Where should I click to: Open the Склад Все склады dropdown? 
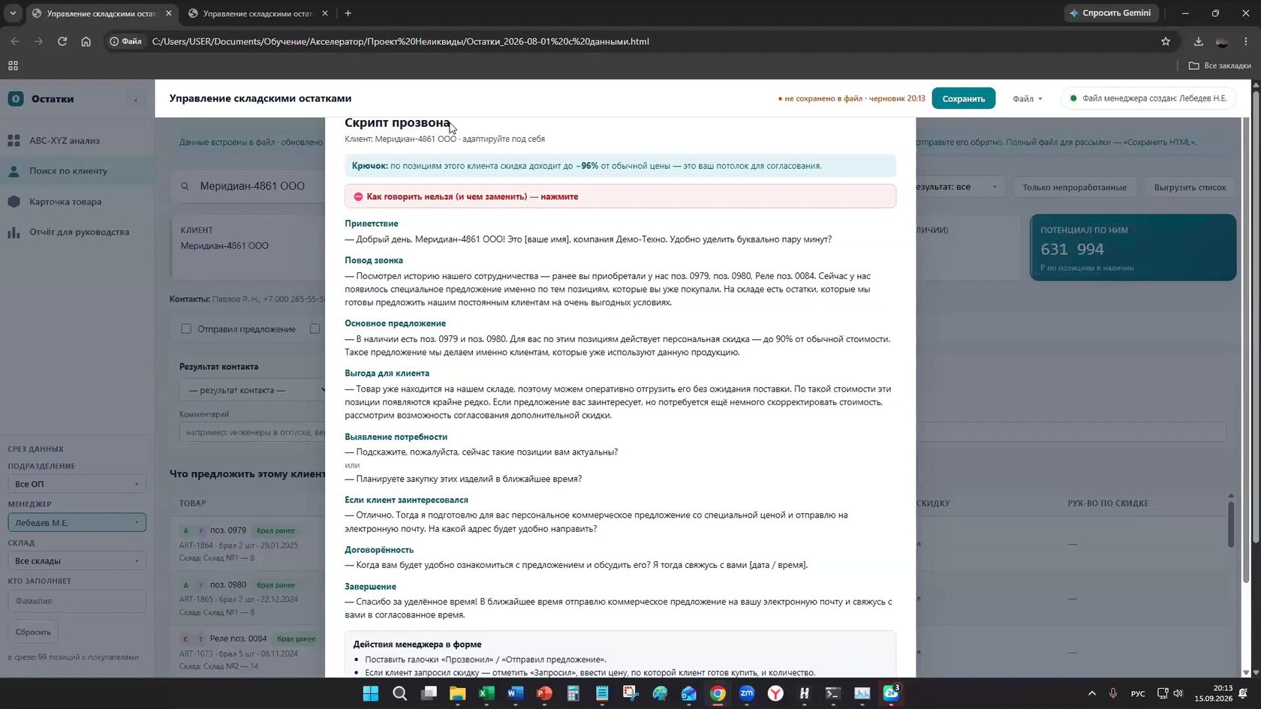click(x=77, y=560)
